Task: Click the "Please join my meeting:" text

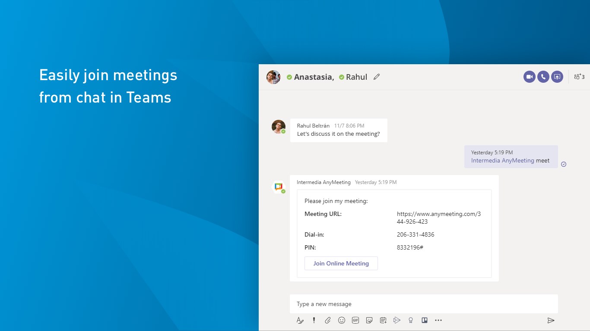Action: pos(336,201)
